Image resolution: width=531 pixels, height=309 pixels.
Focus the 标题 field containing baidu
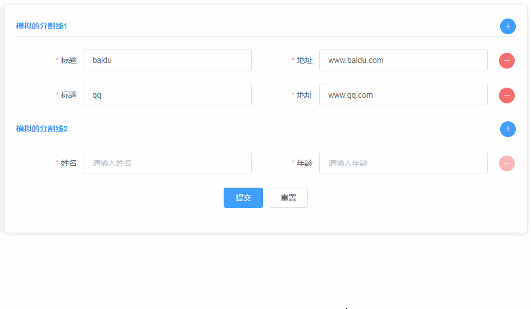167,60
